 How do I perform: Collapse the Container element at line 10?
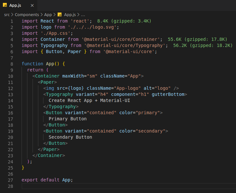click(x=18, y=76)
